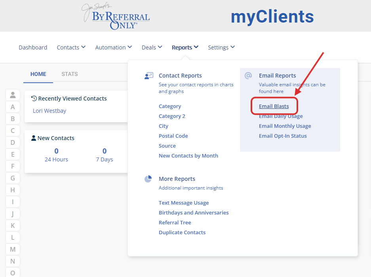Open the Referral Tree report
Screen dimensions: 371x277
coord(175,223)
